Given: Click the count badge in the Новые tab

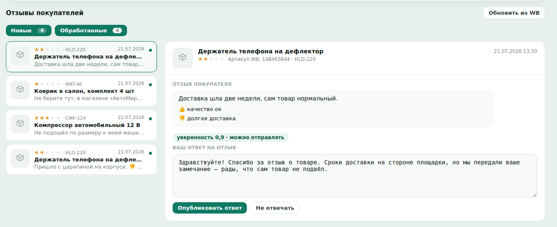Looking at the screenshot, I should point(42,30).
